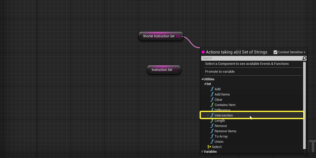Select Promote to variable
The height and width of the screenshot is (158, 316).
[220, 72]
